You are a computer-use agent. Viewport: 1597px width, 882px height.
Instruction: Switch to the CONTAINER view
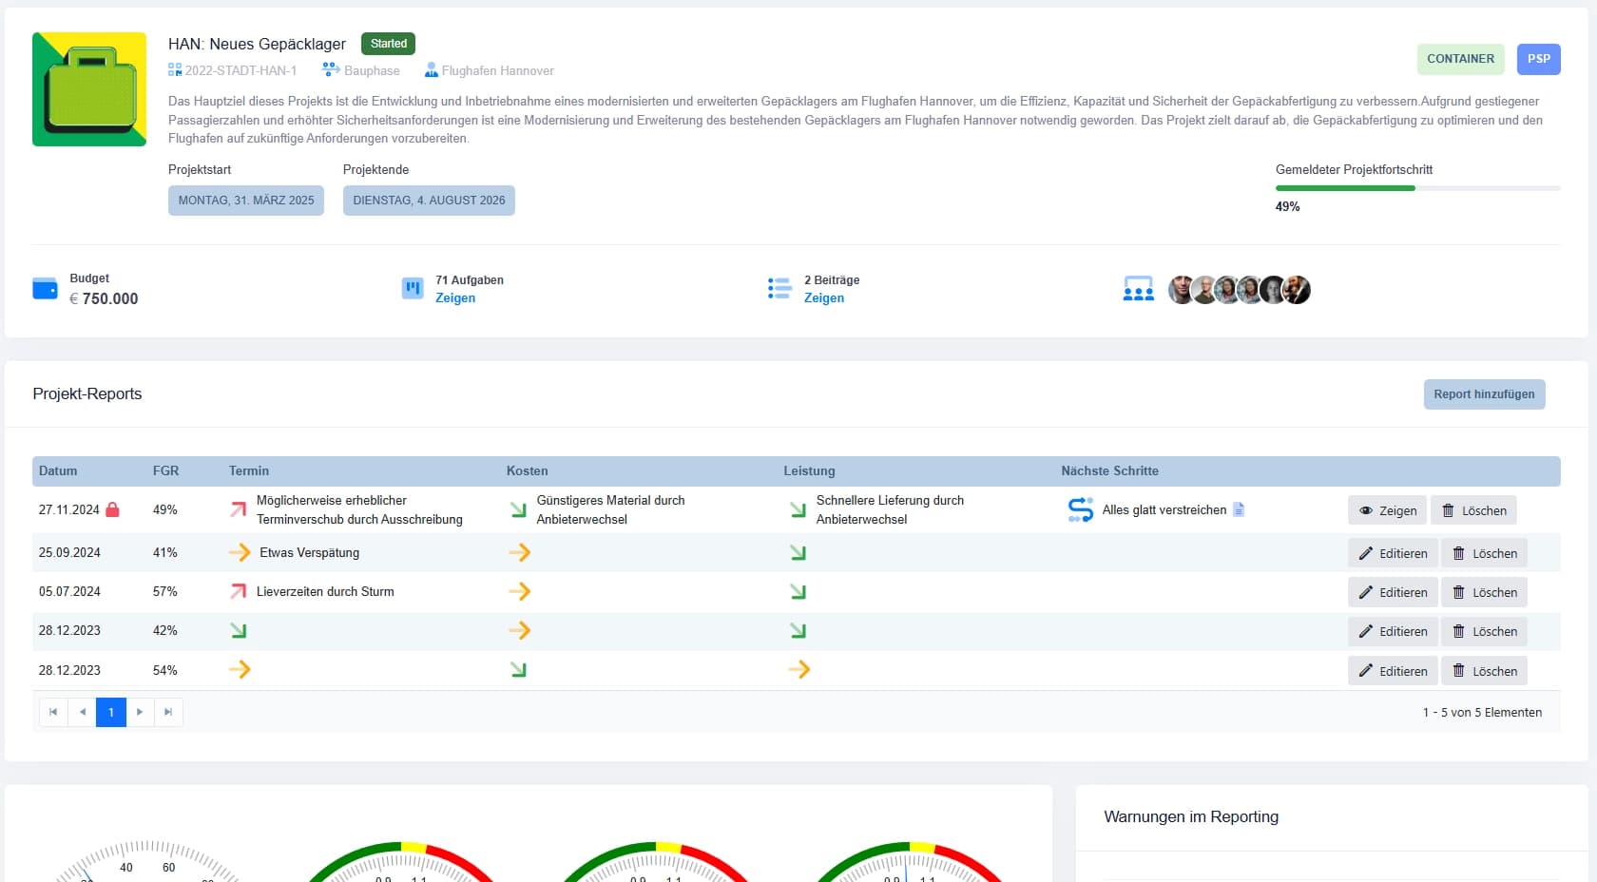tap(1460, 59)
